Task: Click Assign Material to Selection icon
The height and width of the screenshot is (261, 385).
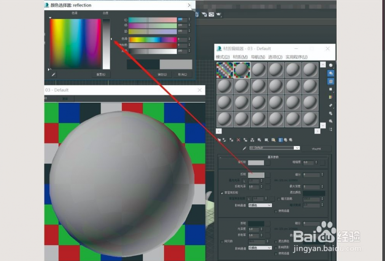Action: (x=231, y=140)
